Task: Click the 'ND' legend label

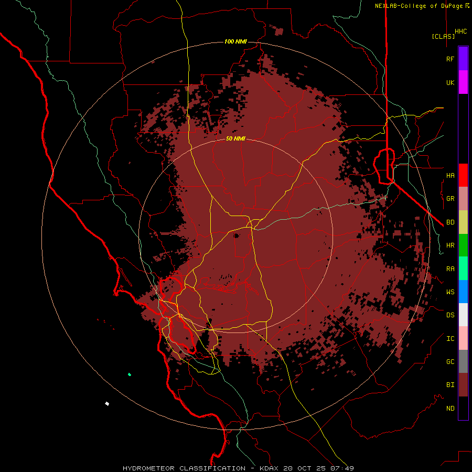Action: coord(450,409)
